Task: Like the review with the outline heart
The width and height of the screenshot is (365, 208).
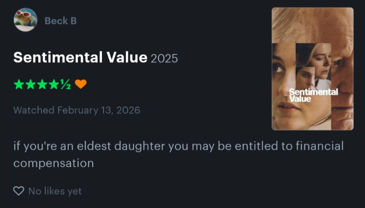Action: (x=19, y=191)
